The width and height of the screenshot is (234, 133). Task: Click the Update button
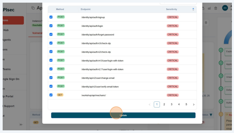[123, 115]
